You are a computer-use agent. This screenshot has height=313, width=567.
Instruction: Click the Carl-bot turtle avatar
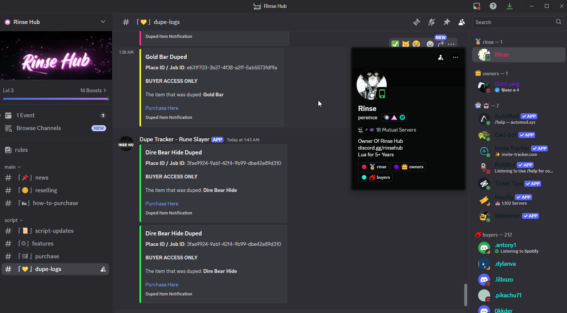484,135
